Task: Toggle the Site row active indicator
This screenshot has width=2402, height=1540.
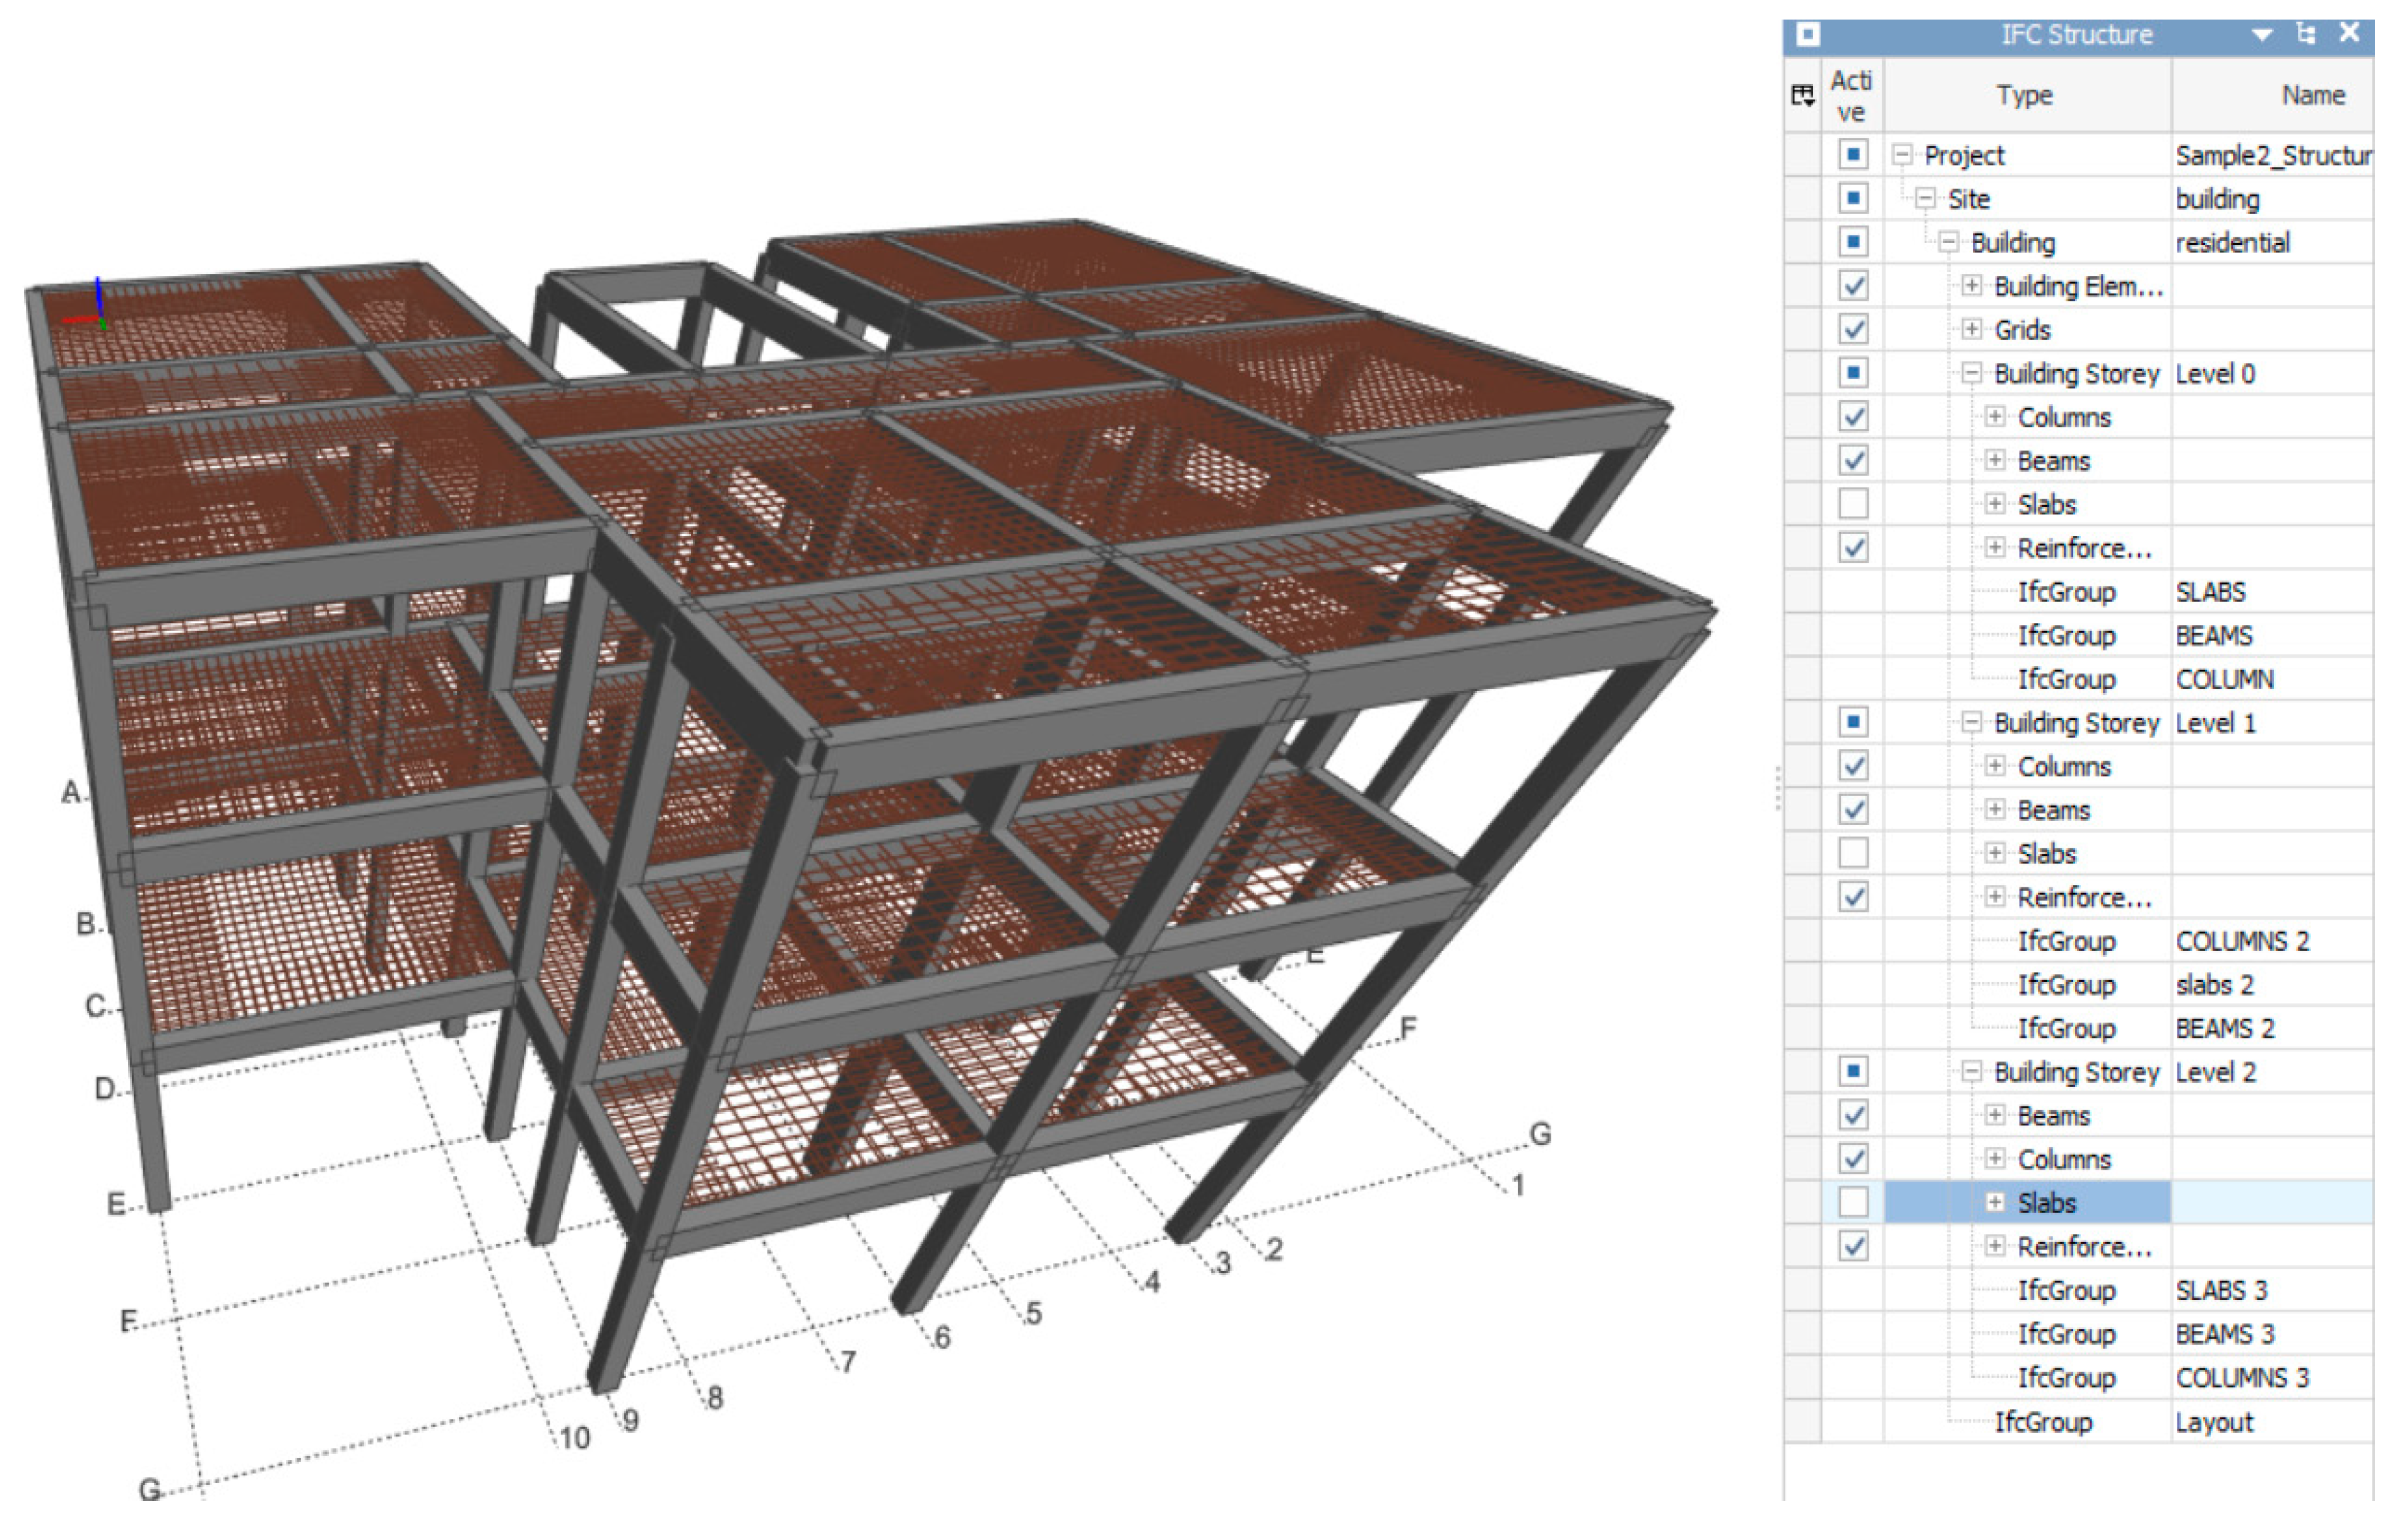Action: coord(1852,198)
